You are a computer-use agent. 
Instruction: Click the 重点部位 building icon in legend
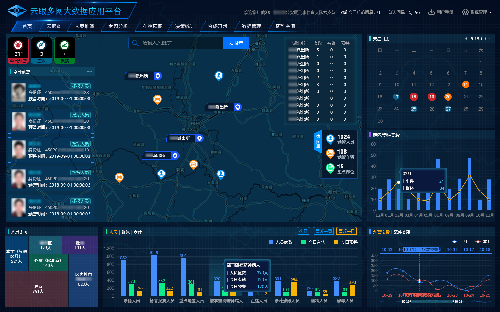(x=330, y=168)
